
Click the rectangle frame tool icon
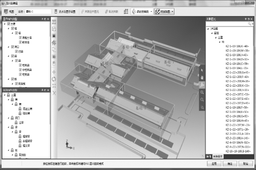(54, 22)
